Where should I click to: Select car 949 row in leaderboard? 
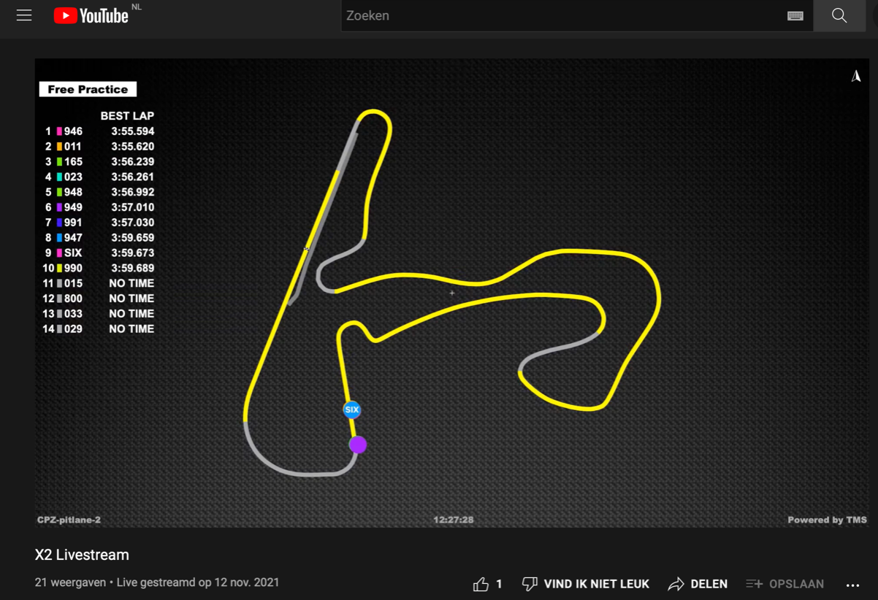(99, 207)
